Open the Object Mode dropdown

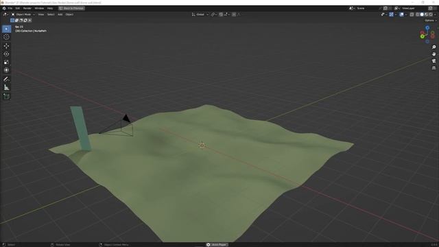tap(23, 14)
